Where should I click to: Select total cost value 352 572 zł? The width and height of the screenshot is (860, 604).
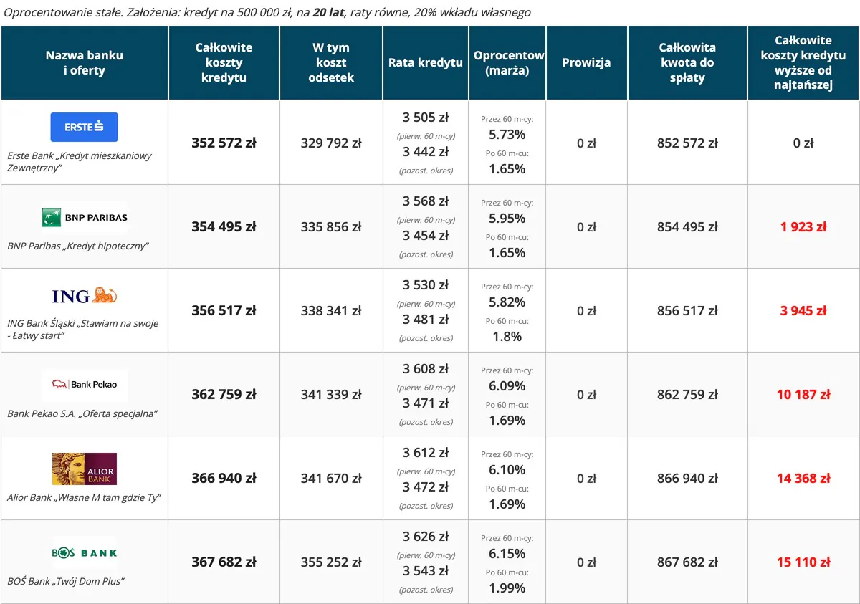click(x=224, y=143)
